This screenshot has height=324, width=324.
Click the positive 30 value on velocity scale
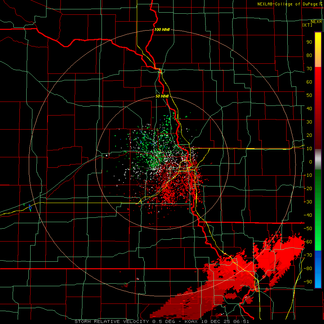pos(309,122)
